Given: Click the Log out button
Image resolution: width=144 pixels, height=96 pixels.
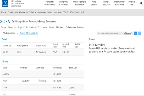Looking at the screenshot, I should pyautogui.click(x=128, y=33).
